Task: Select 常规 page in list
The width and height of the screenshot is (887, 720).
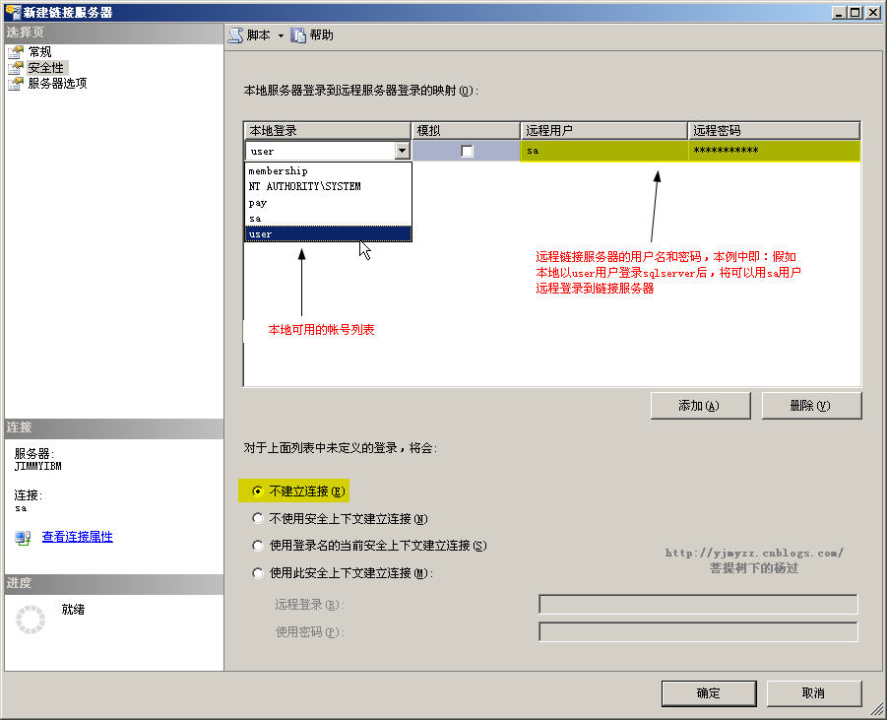Action: click(x=39, y=52)
